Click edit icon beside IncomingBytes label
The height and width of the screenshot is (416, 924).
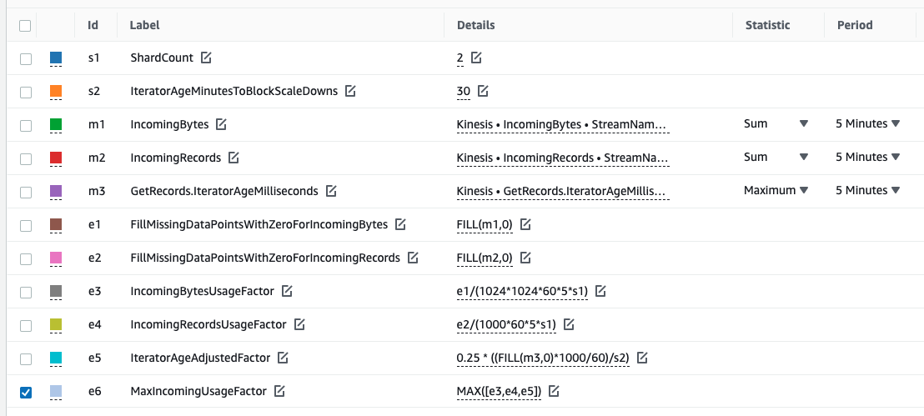point(221,124)
